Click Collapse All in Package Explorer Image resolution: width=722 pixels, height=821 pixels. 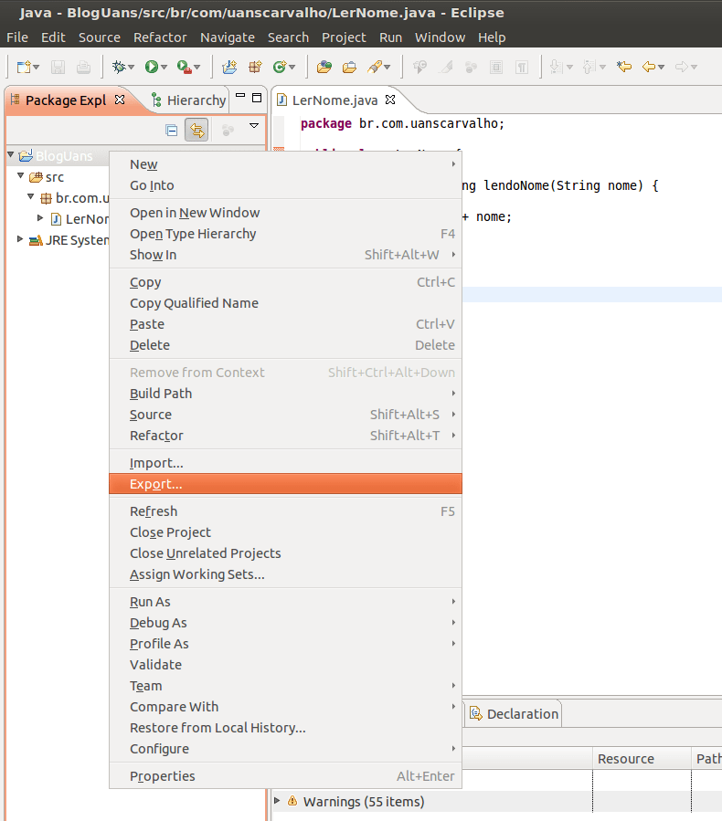171,130
